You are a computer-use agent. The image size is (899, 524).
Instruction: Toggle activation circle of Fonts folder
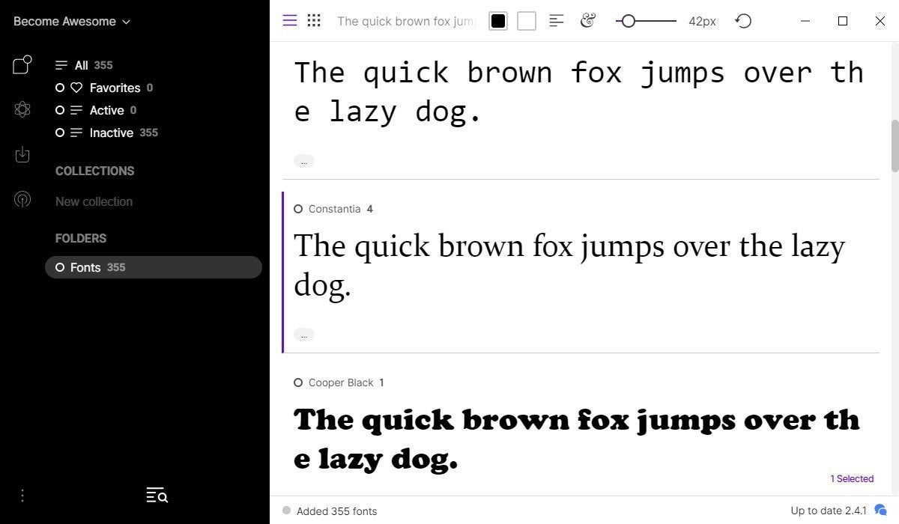click(x=60, y=267)
